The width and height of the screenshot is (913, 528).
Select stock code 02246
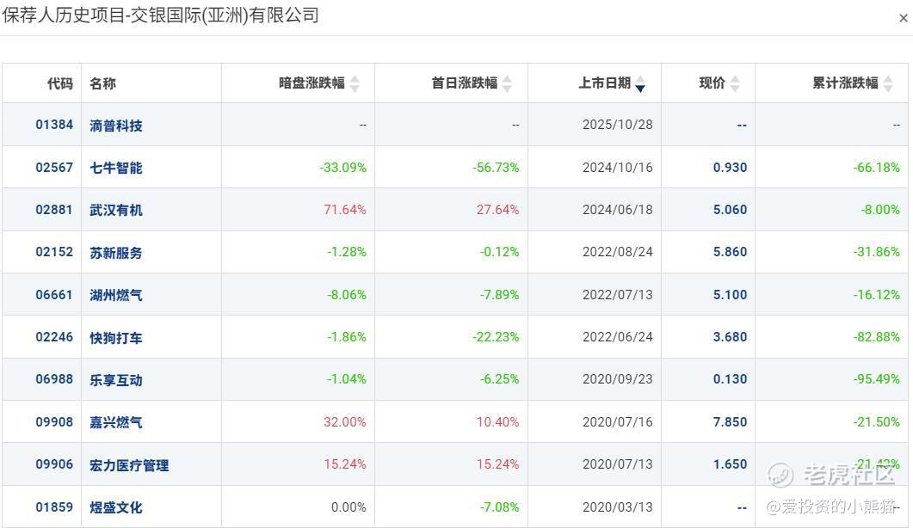tap(54, 337)
